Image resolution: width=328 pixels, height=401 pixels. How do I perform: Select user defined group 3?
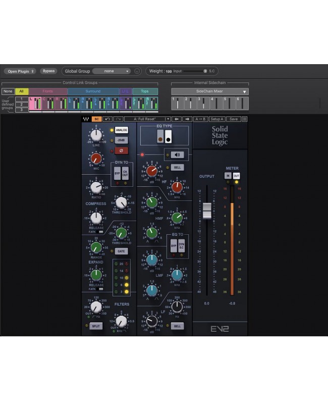click(22, 110)
